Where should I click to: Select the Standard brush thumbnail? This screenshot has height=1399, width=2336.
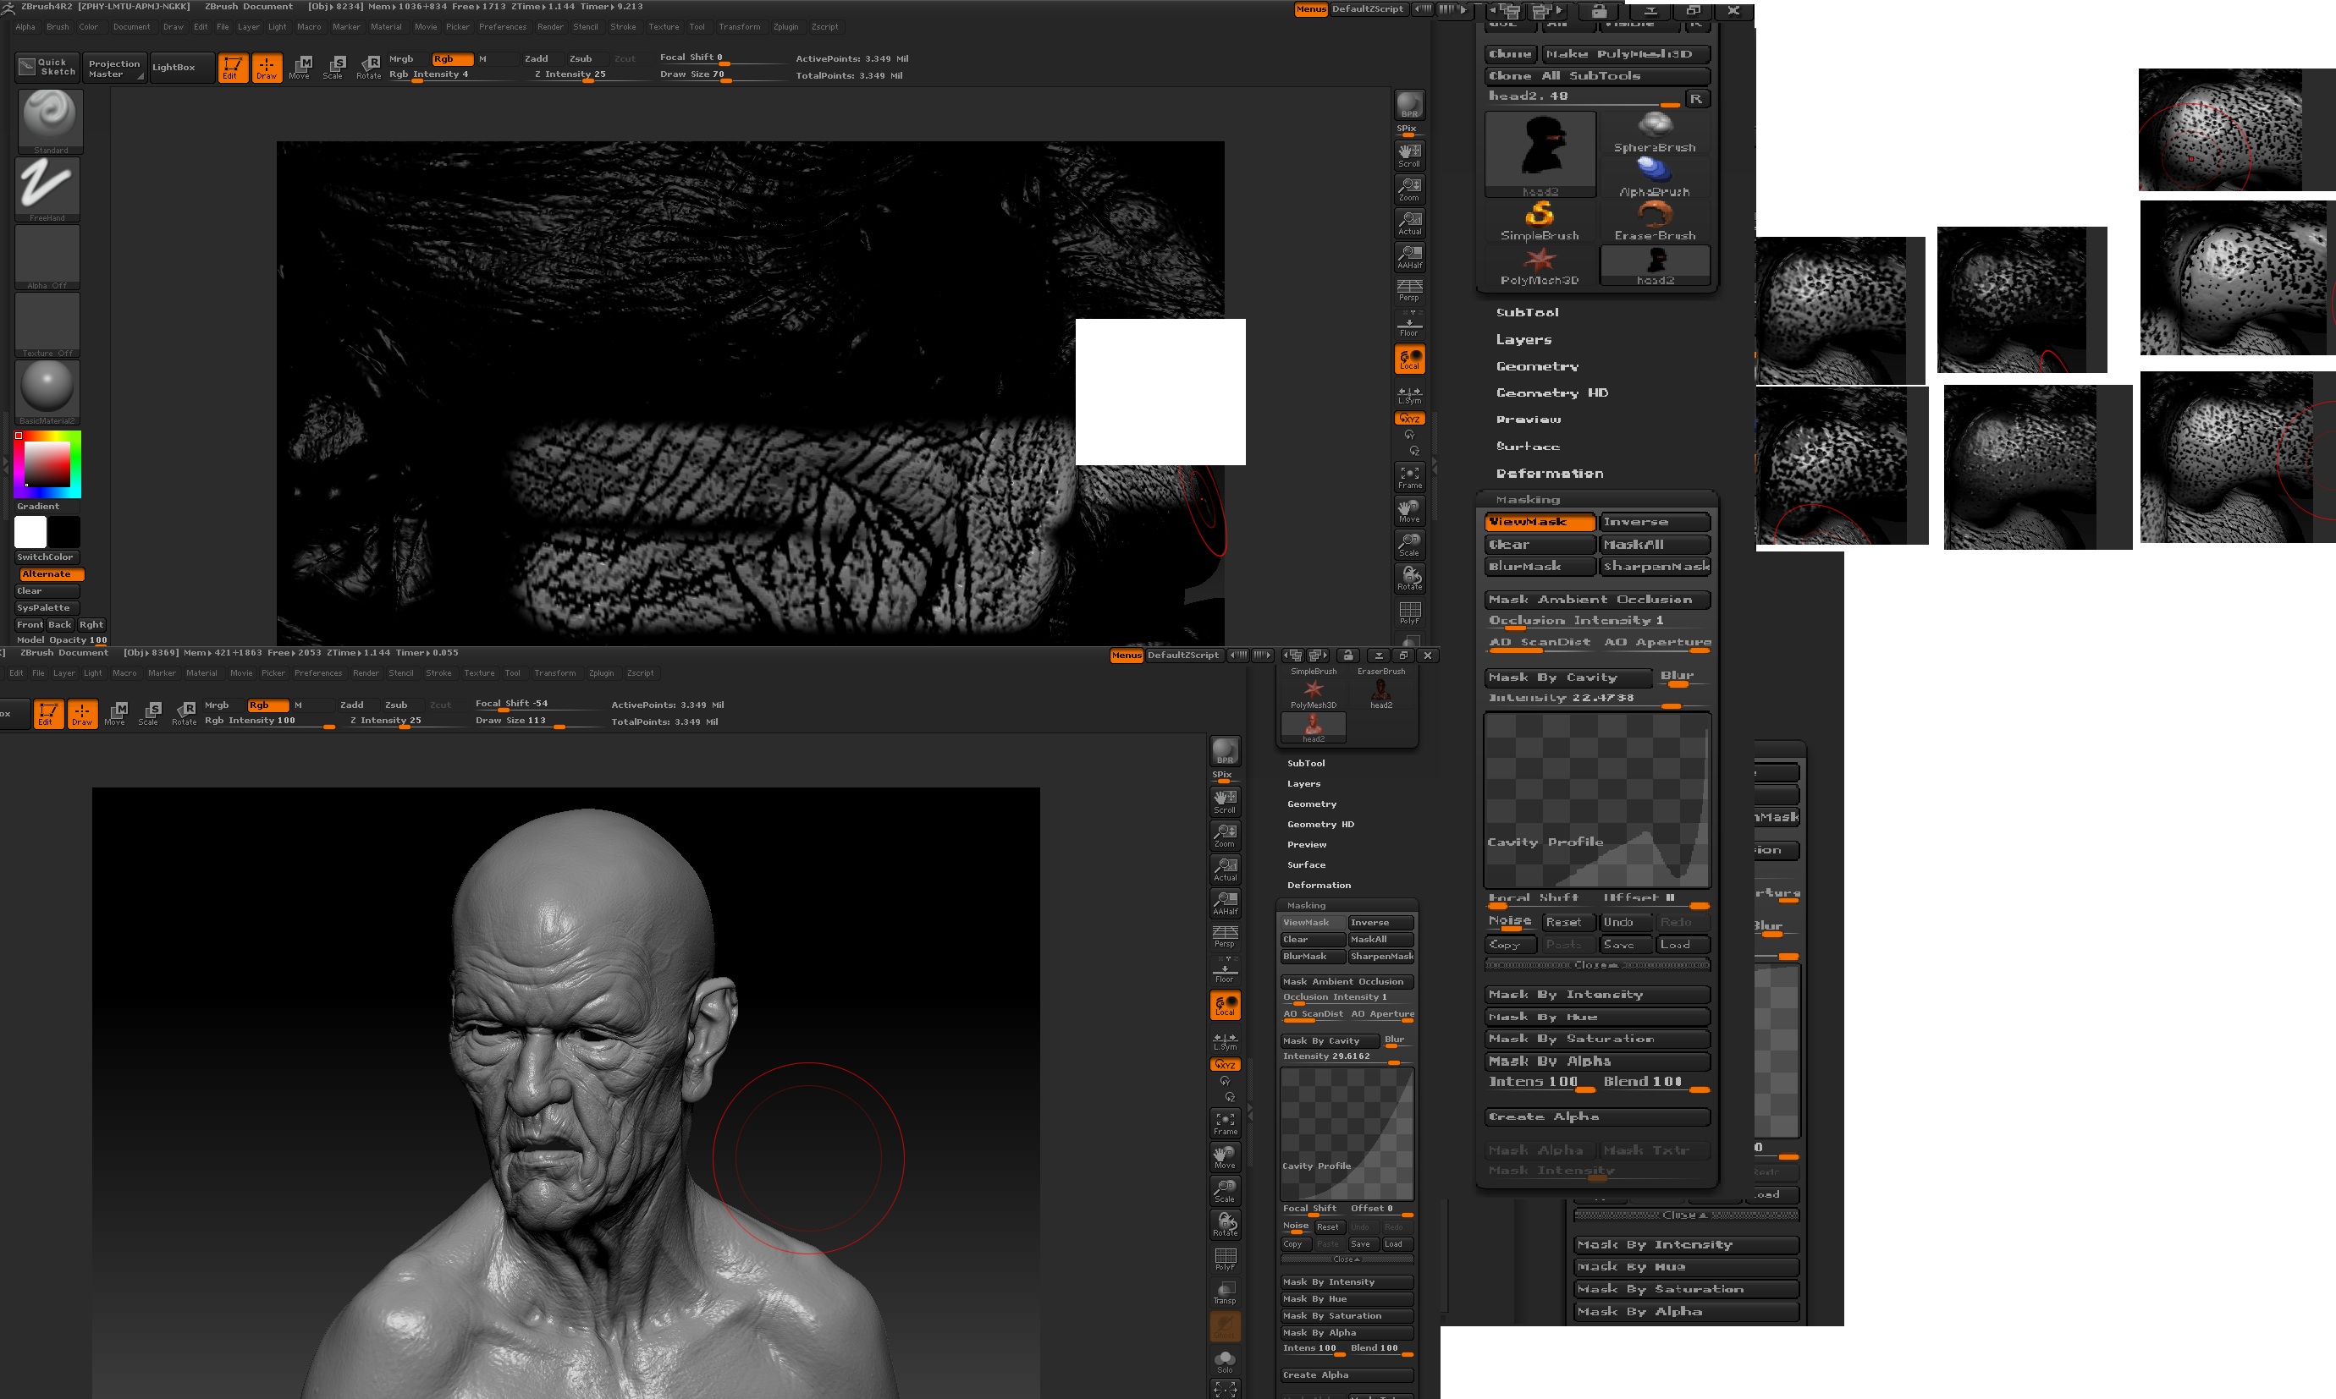pyautogui.click(x=50, y=117)
